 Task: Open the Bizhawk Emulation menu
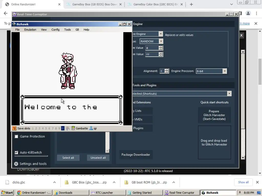click(30, 30)
